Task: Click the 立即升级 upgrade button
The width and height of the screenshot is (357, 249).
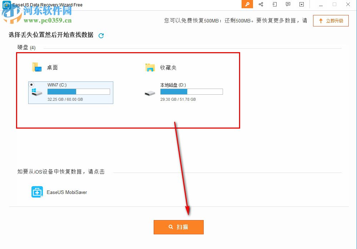Action: (331, 20)
